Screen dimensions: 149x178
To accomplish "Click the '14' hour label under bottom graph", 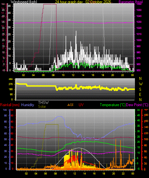I will pyautogui.click(x=84, y=174).
